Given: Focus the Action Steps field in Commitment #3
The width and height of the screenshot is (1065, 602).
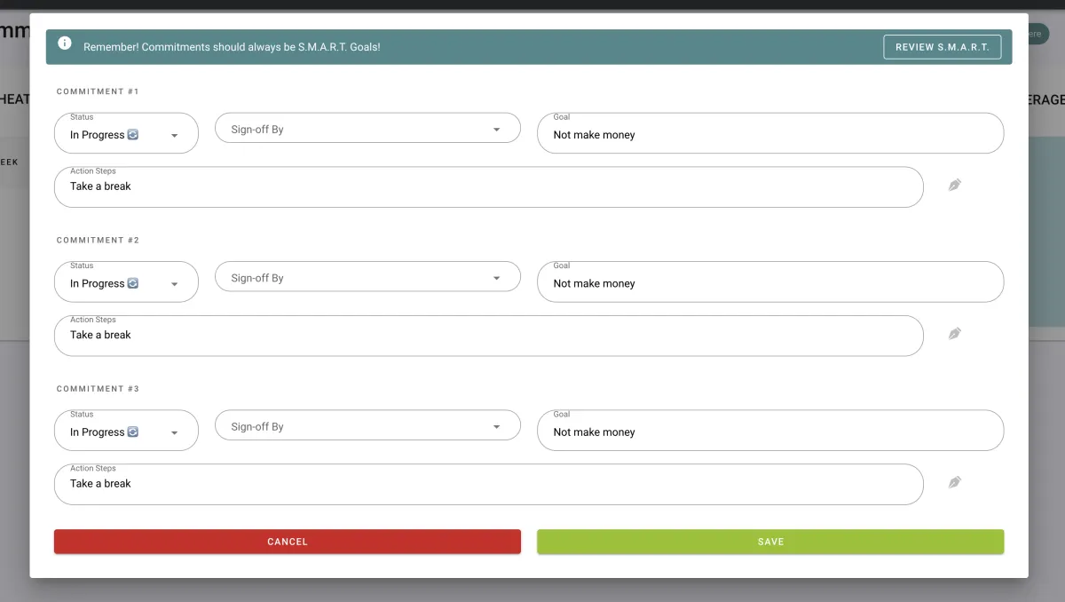Looking at the screenshot, I should click(x=489, y=484).
